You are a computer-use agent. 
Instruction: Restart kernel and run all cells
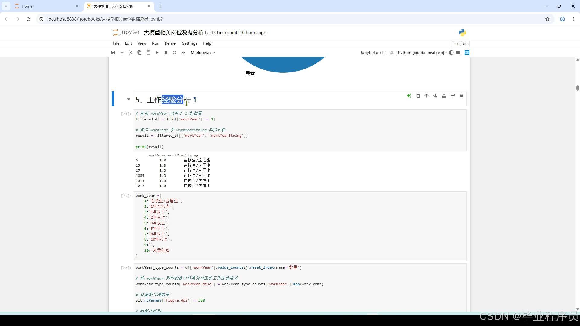pos(183,53)
